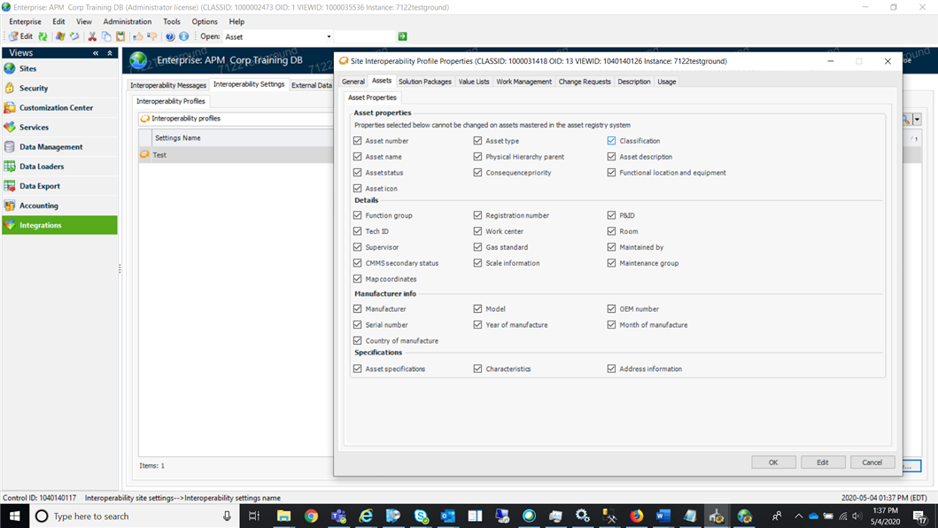
Task: Open the Administration menu
Action: pos(127,21)
